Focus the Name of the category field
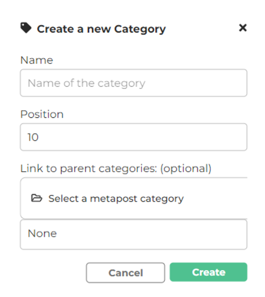 tap(134, 83)
